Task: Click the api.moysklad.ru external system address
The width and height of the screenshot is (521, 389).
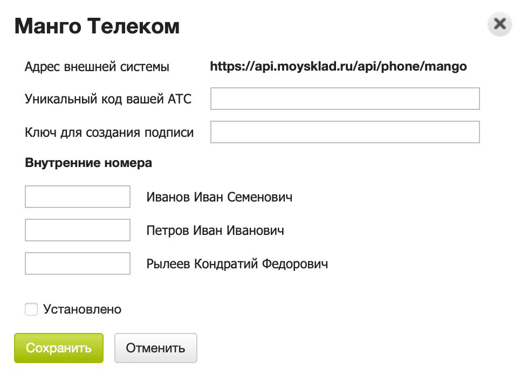Action: pyautogui.click(x=339, y=66)
